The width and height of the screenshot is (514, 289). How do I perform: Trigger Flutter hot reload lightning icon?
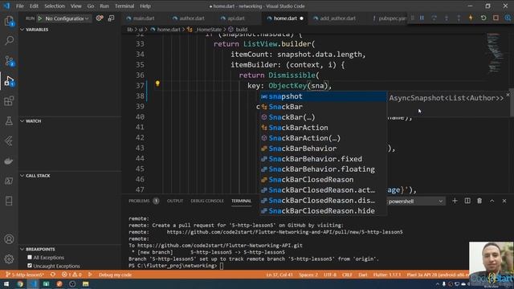[471, 18]
